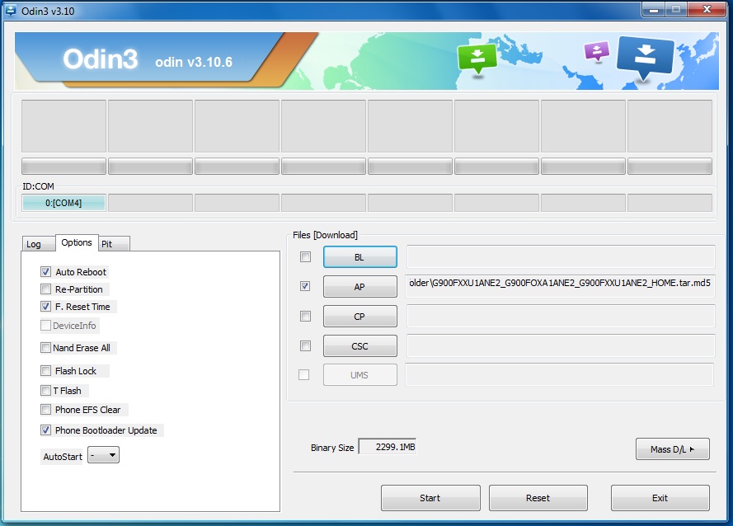Click the CP file path field
733x526 pixels.
[x=561, y=316]
